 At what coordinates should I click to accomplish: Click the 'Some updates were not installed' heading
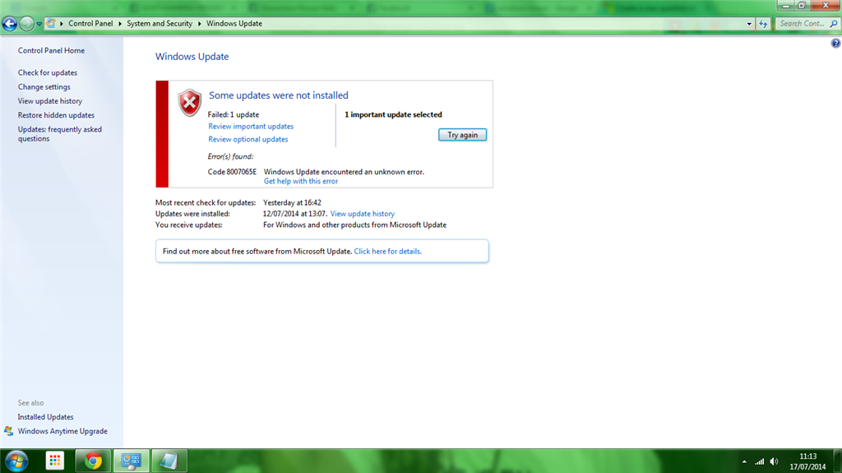coord(278,95)
